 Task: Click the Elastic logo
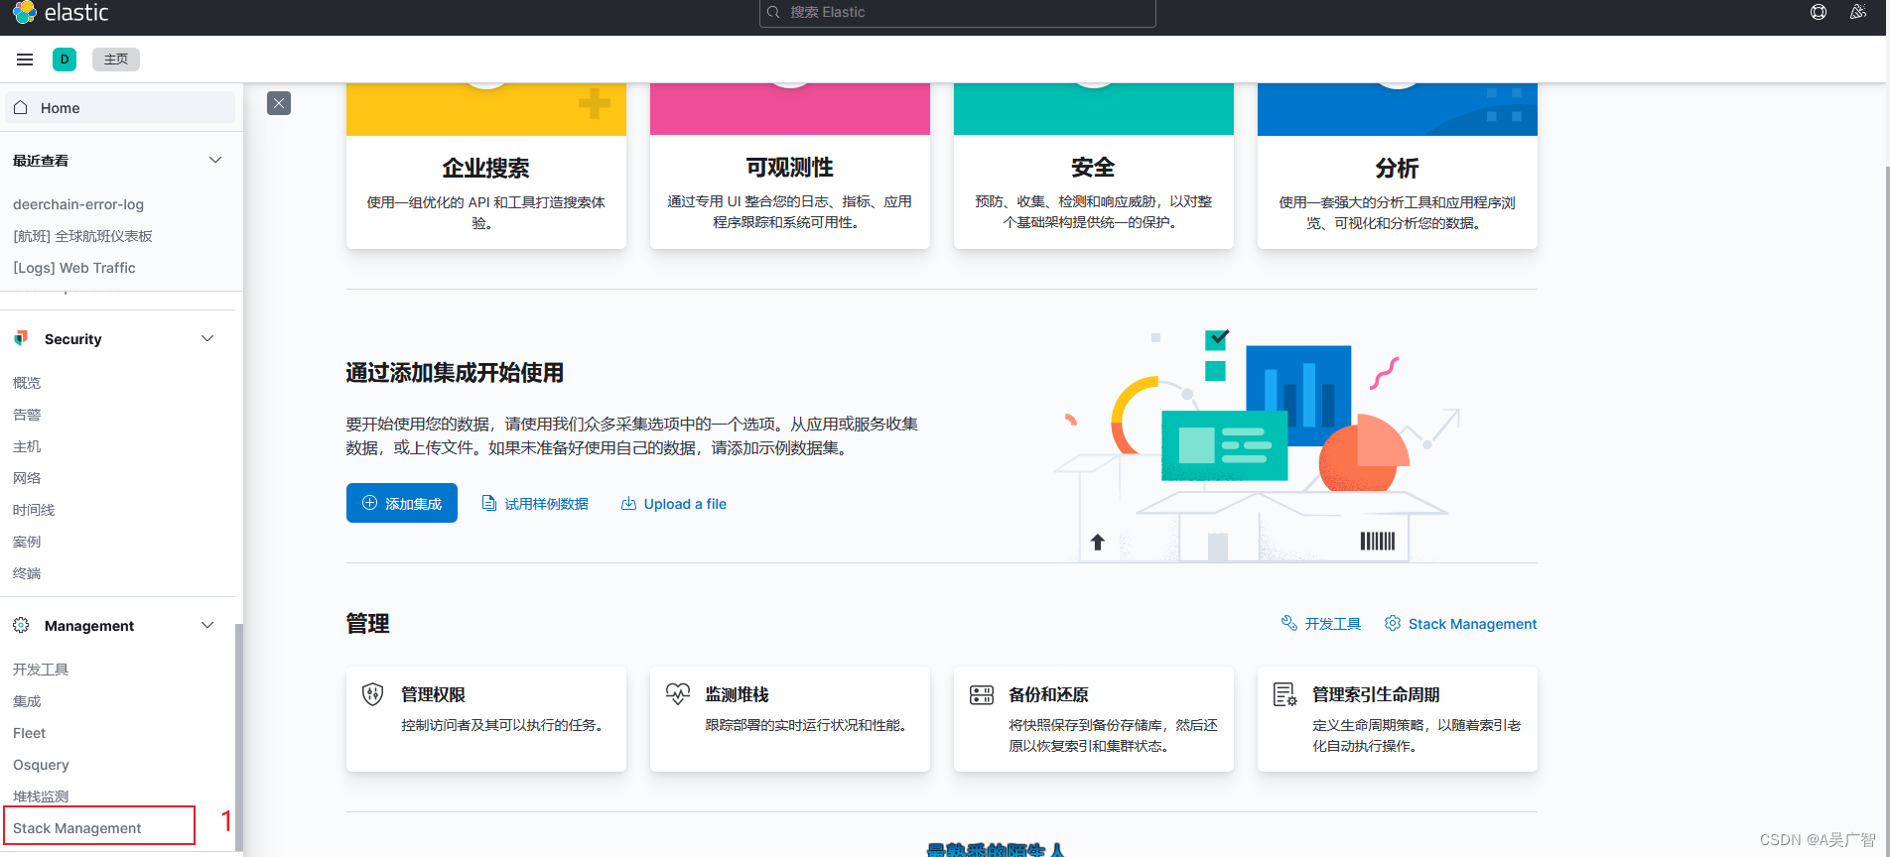click(x=61, y=13)
